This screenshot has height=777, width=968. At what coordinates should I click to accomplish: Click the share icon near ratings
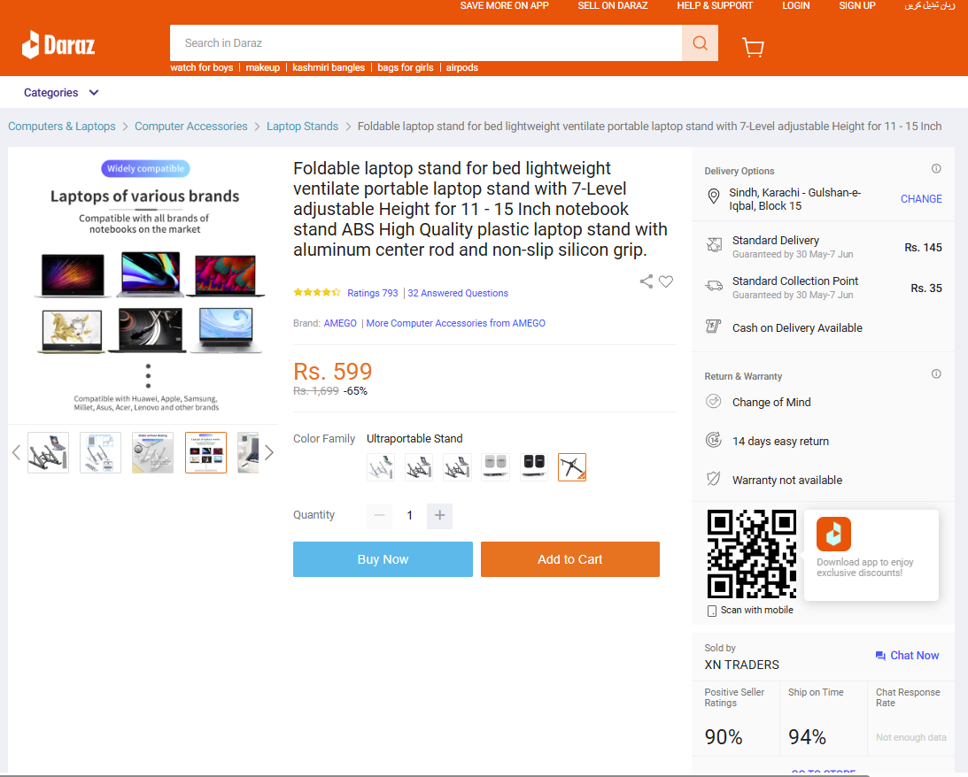pyautogui.click(x=647, y=281)
